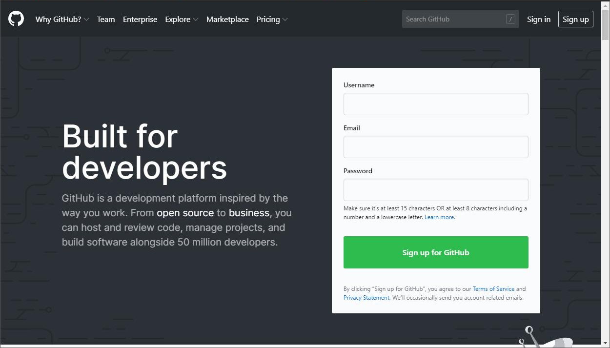Open the Privacy Statement link

[x=366, y=298]
